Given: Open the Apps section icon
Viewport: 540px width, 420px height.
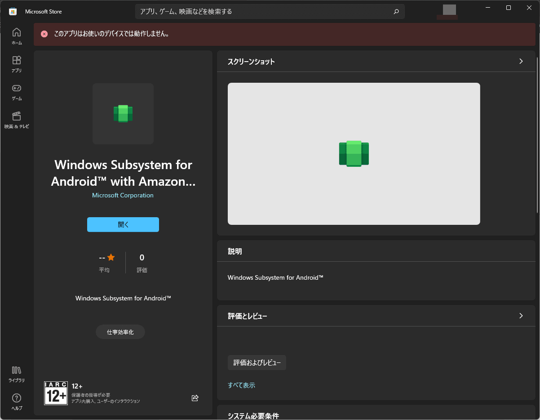Looking at the screenshot, I should tap(17, 60).
